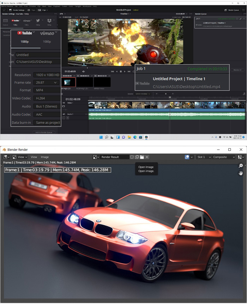Open Microsoft Edge from the taskbar
This screenshot has height=304, width=247.
point(135,137)
